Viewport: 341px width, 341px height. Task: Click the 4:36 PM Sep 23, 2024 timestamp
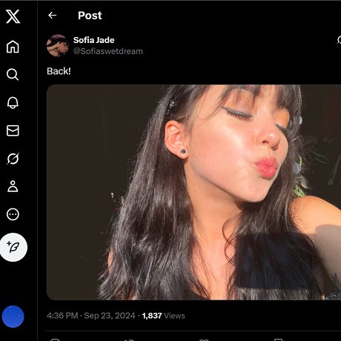[x=91, y=316]
